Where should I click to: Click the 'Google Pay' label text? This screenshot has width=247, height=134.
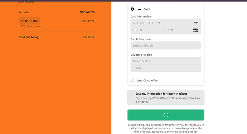[x=151, y=80]
